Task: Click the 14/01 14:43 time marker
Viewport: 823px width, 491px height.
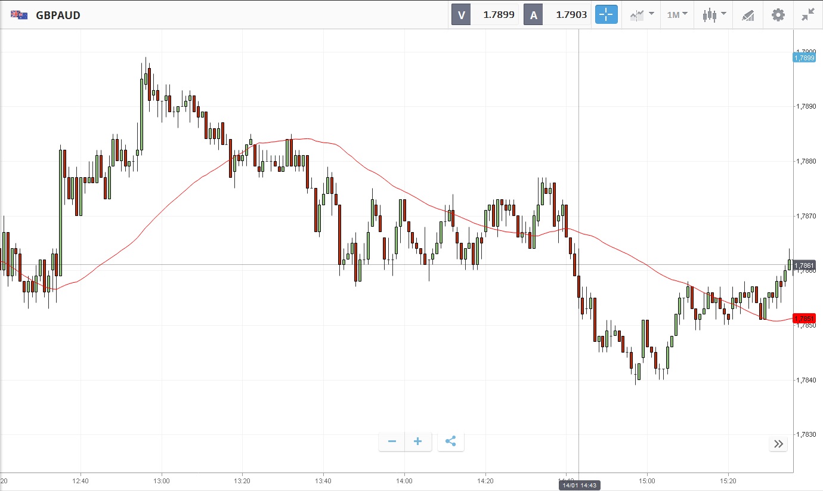Action: (578, 486)
